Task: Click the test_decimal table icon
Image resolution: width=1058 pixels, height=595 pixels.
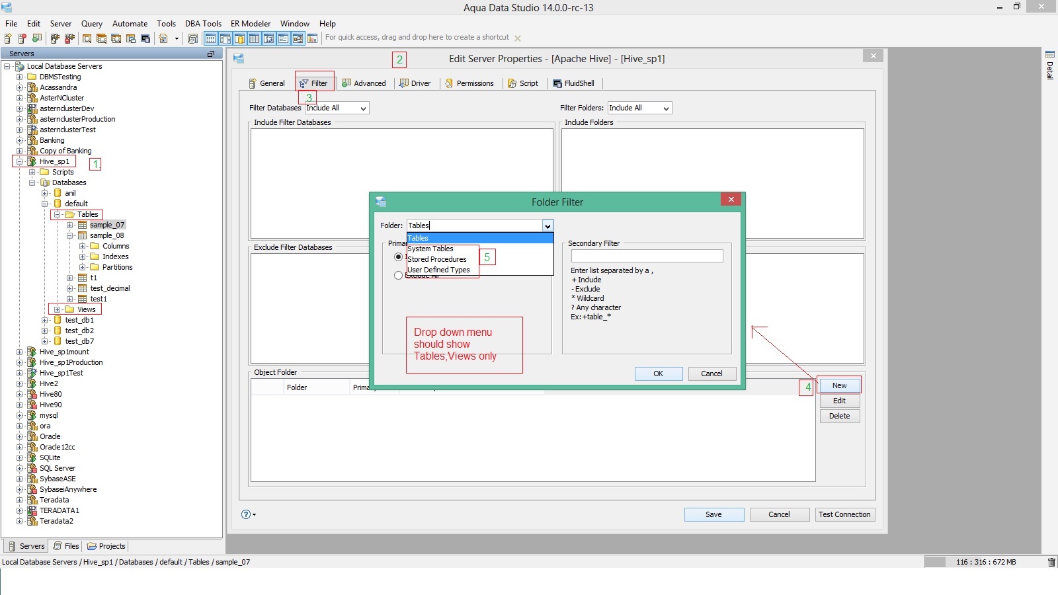Action: 83,288
